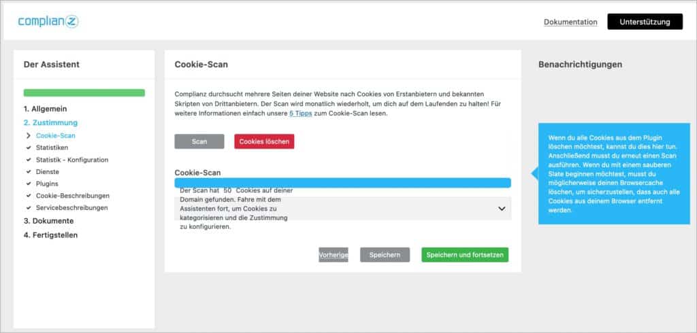697x333 pixels.
Task: Start the cookie Scan button
Action: pyautogui.click(x=199, y=141)
